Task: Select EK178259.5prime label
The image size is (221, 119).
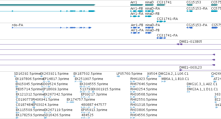Action: [30, 115]
